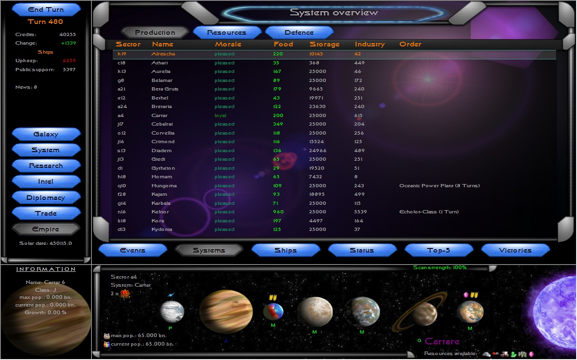Sort by the Industry column header

tap(370, 44)
